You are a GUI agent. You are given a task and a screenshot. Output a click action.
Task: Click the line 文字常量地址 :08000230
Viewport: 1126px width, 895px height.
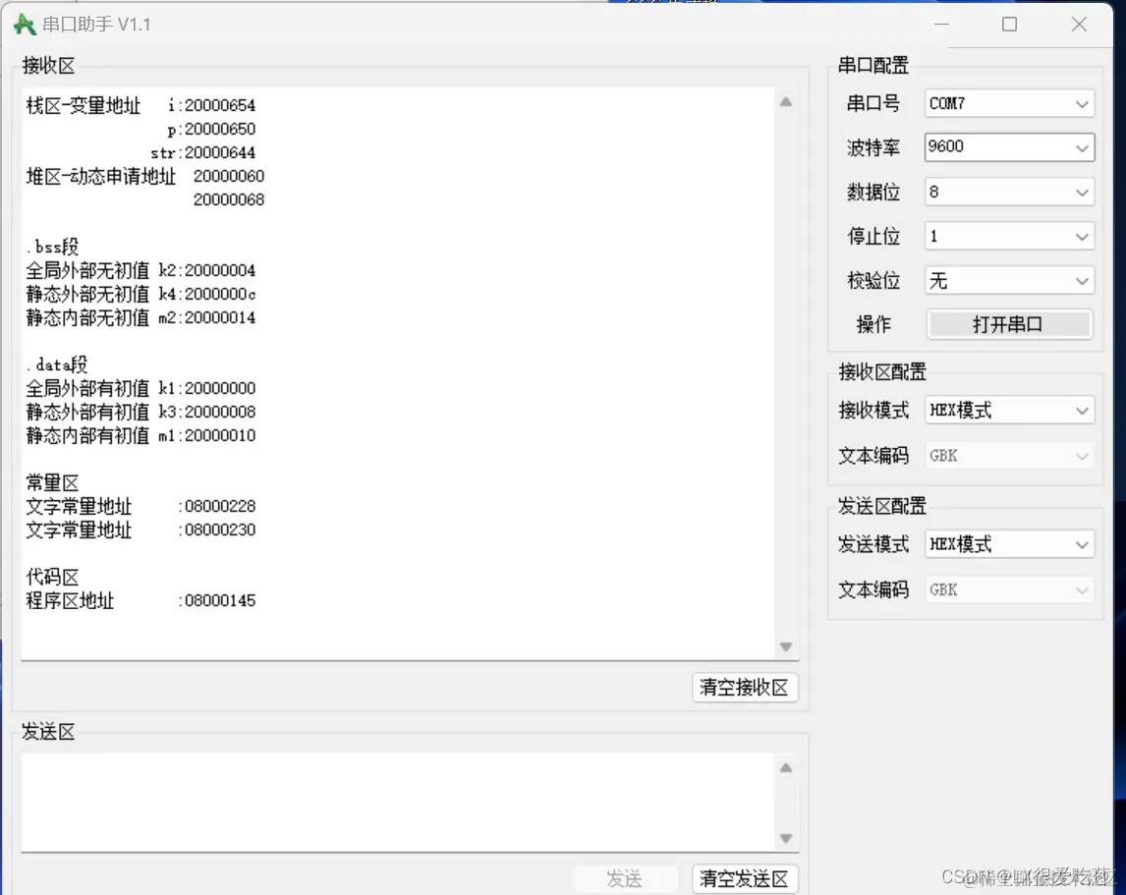tap(141, 531)
